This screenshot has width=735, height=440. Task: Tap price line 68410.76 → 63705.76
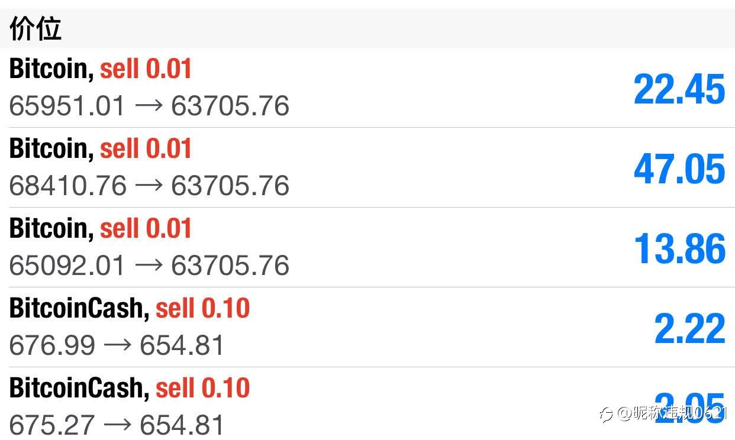(x=149, y=186)
